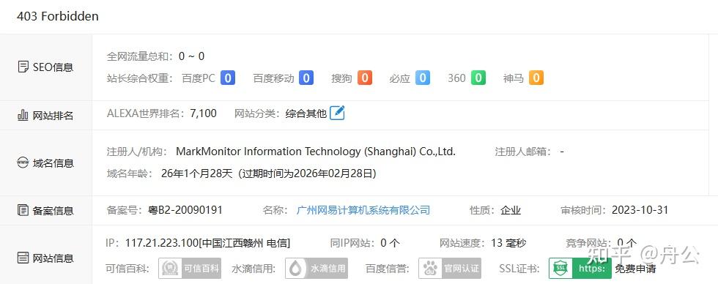Click the 备案信息 document icon
Image resolution: width=718 pixels, height=284 pixels.
pos(23,210)
